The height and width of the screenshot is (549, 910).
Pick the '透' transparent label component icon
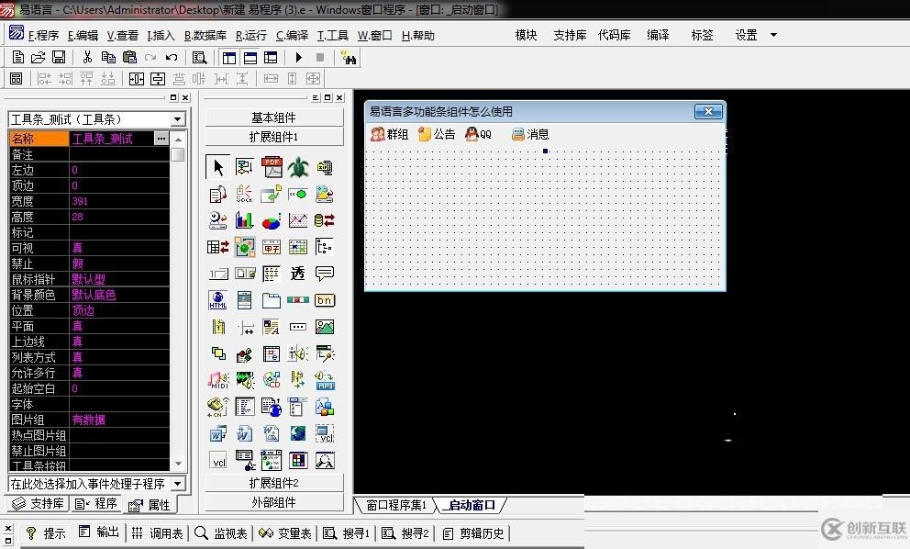[298, 274]
